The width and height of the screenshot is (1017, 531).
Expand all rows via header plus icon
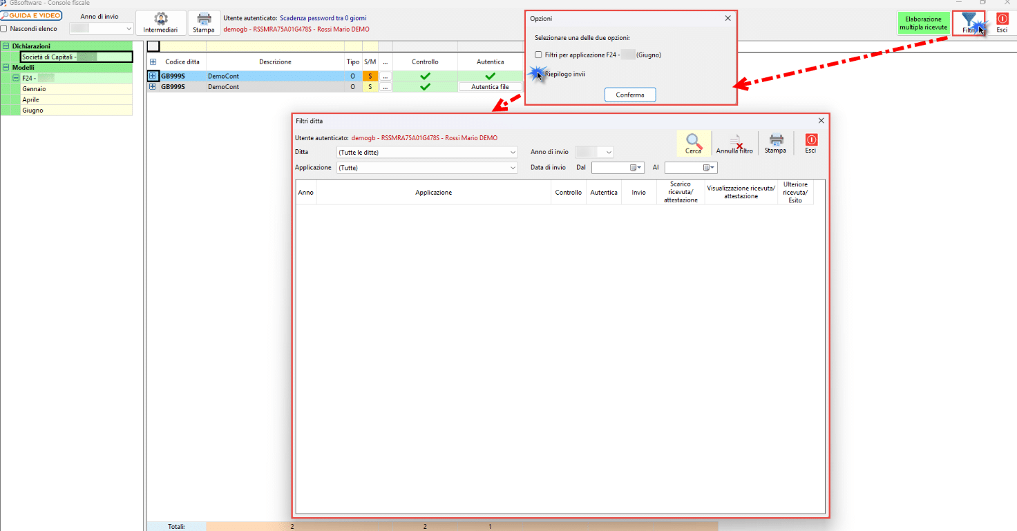pos(153,62)
